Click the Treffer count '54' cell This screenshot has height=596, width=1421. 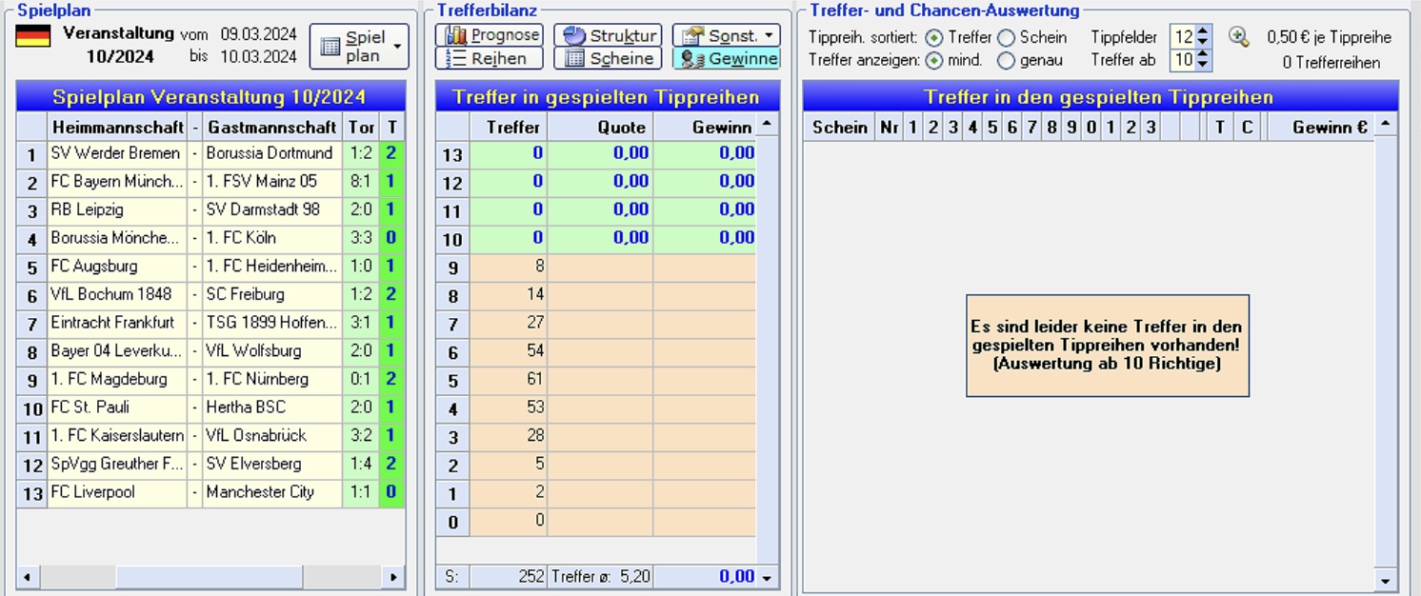509,351
